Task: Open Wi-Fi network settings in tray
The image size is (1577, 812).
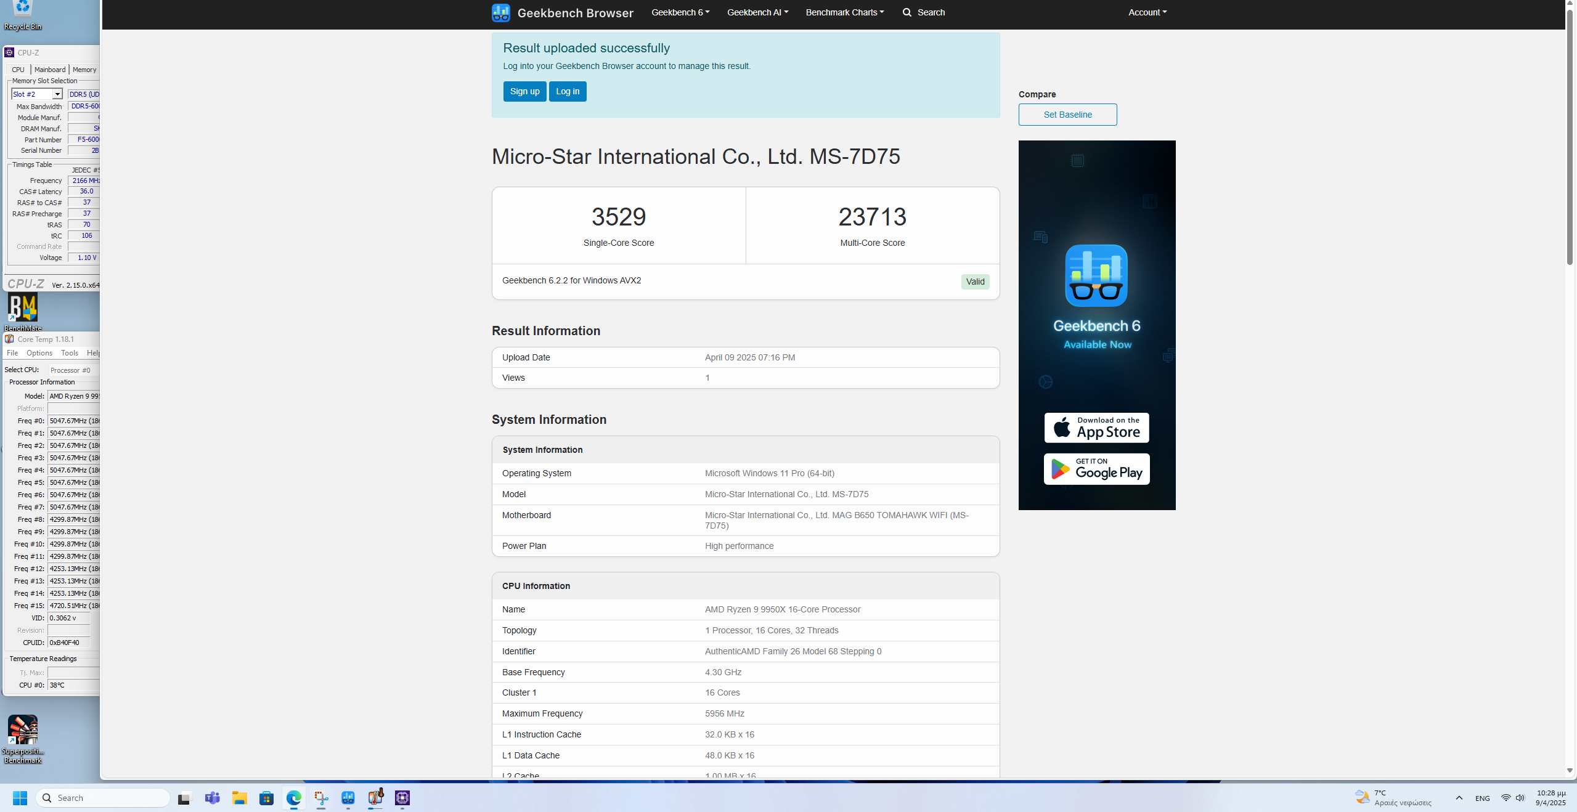Action: 1506,798
